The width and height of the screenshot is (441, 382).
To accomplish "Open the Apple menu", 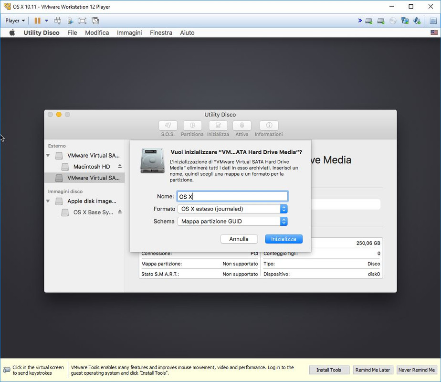I will coord(12,32).
